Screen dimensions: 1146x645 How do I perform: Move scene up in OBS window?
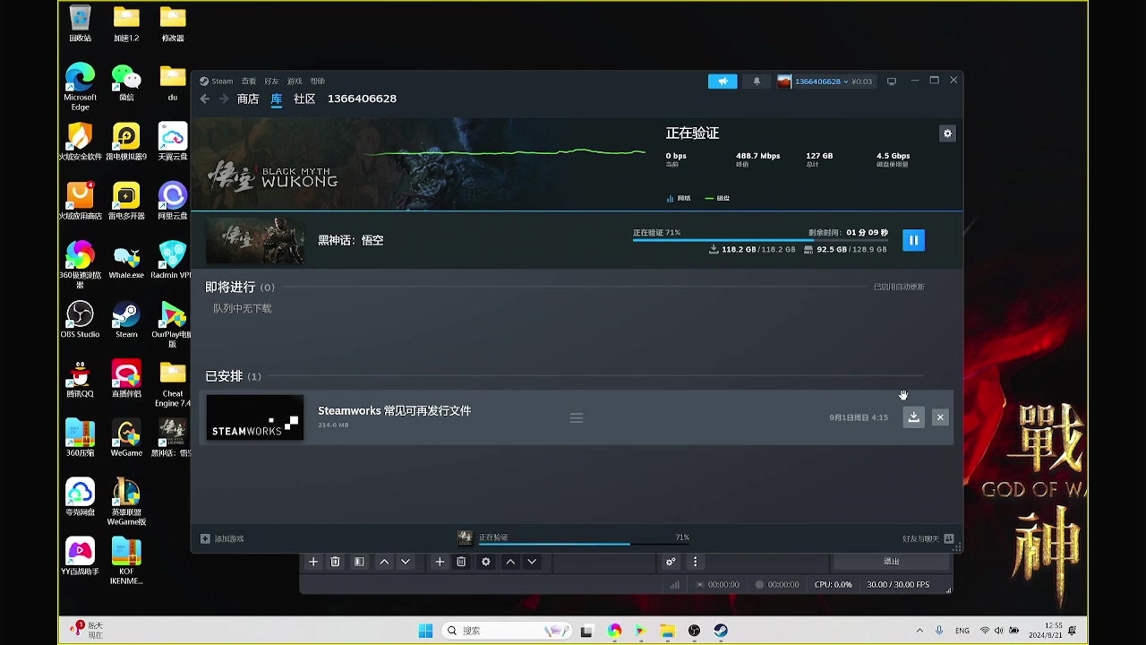click(384, 562)
